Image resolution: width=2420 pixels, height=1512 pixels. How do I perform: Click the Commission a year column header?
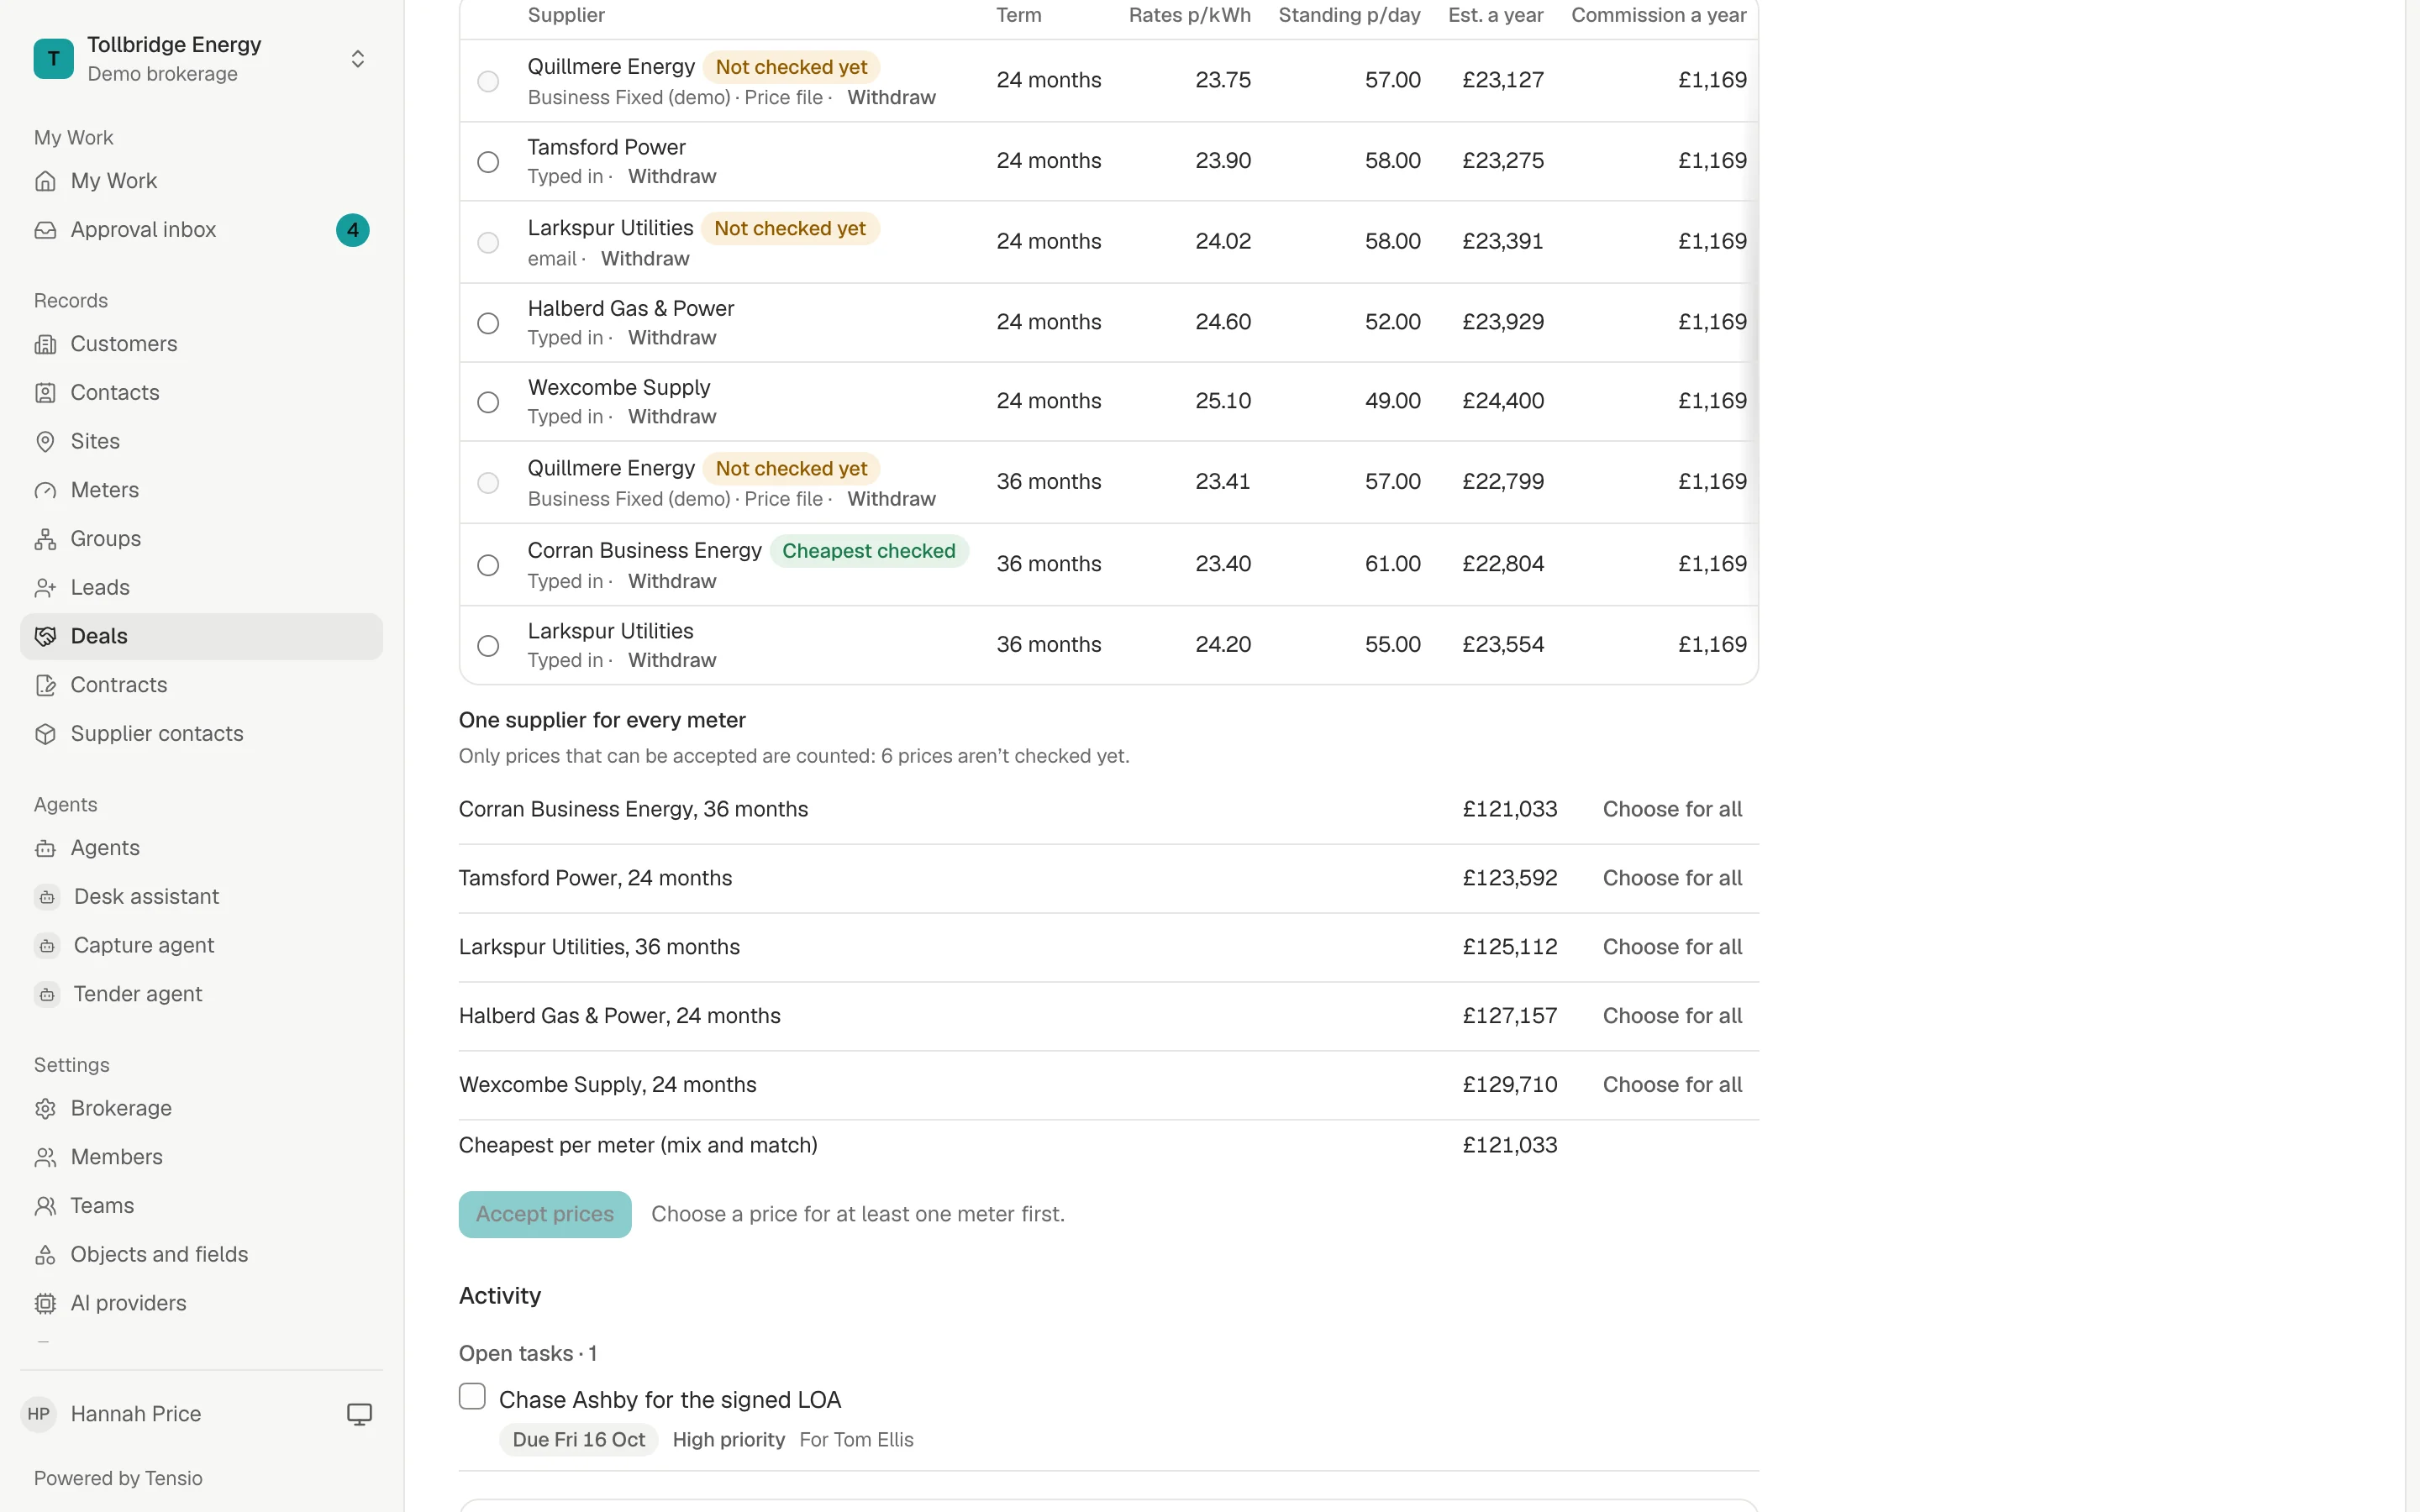[1658, 15]
